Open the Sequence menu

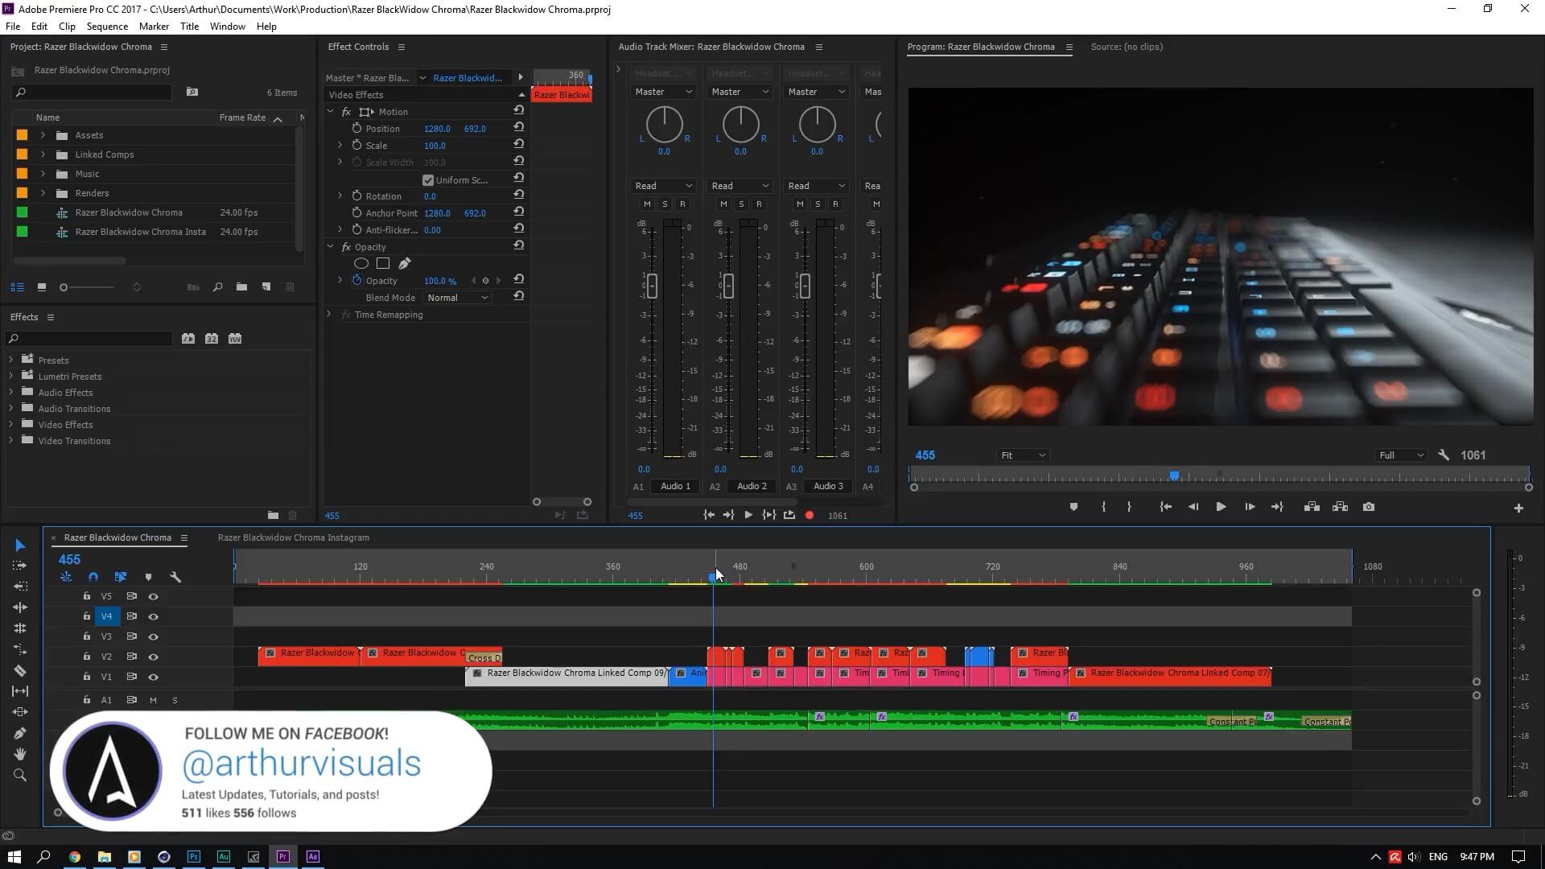tap(107, 27)
